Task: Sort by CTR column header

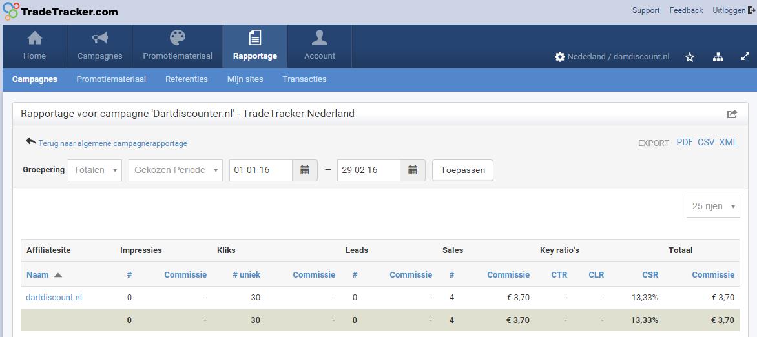Action: [559, 275]
